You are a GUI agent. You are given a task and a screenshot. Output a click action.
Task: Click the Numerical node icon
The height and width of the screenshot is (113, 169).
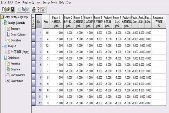tap(8, 63)
